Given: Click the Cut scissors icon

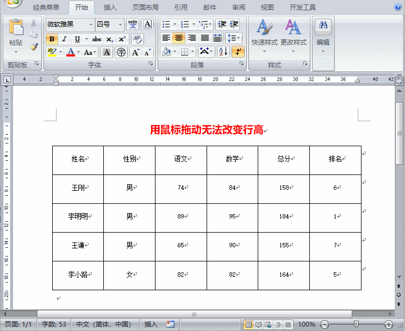Looking at the screenshot, I should [x=34, y=23].
